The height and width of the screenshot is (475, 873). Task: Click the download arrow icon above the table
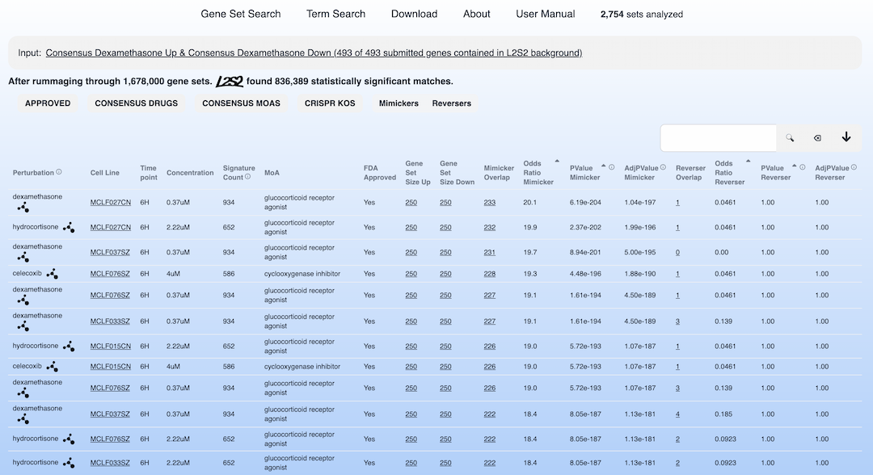(846, 137)
